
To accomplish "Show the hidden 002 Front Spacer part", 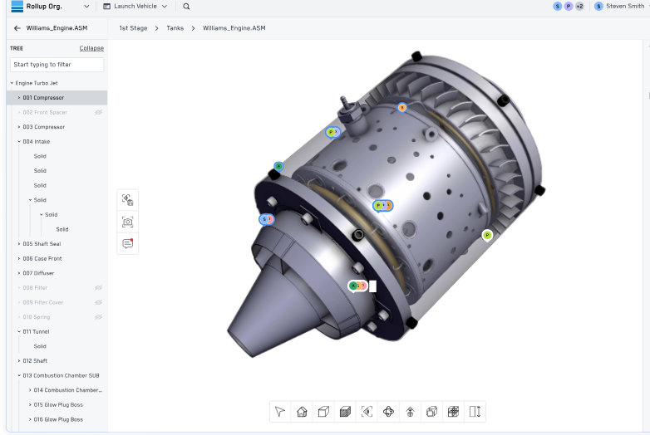I will pyautogui.click(x=98, y=112).
